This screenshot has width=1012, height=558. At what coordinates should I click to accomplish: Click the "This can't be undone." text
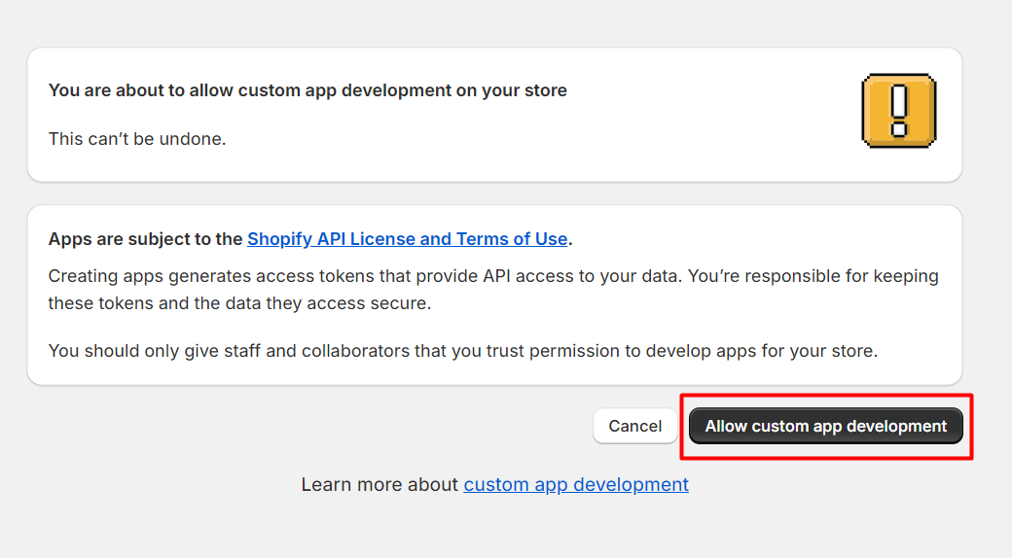point(137,139)
